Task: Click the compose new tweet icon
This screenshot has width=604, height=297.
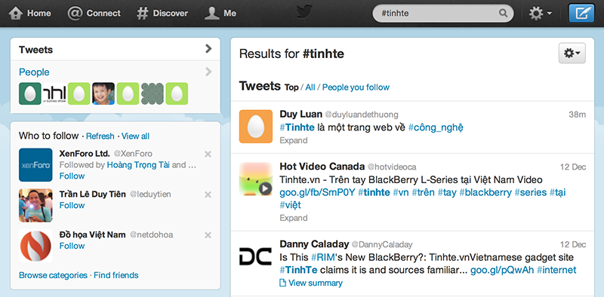Action: [581, 14]
